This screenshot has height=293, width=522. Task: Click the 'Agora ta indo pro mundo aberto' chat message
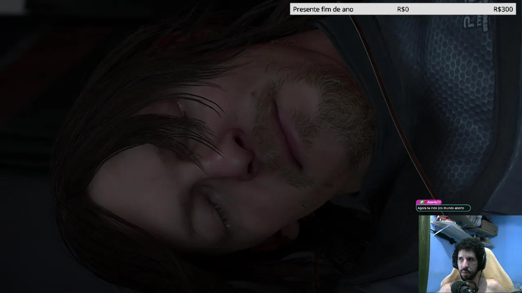443,208
